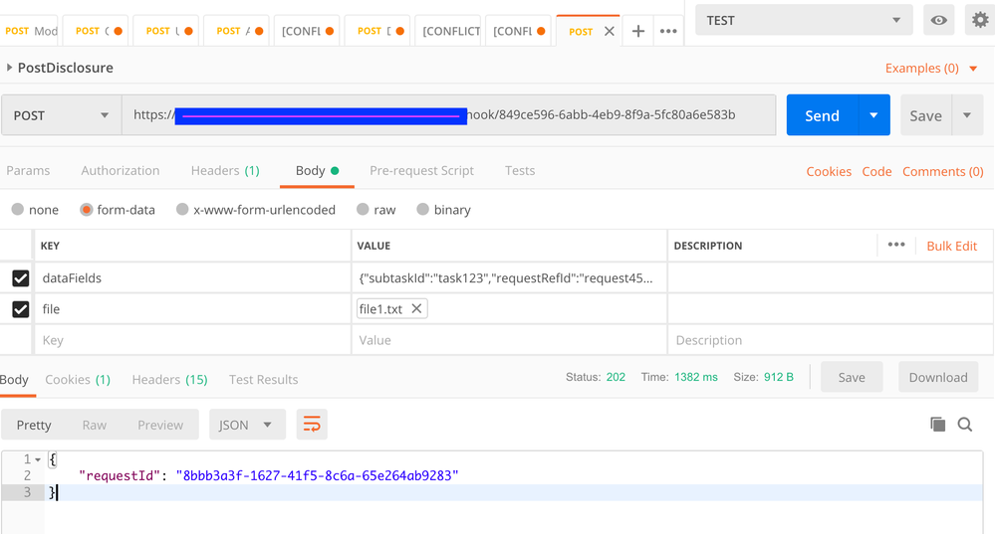Uncheck the file row checkbox
Image resolution: width=995 pixels, height=534 pixels.
pos(20,309)
